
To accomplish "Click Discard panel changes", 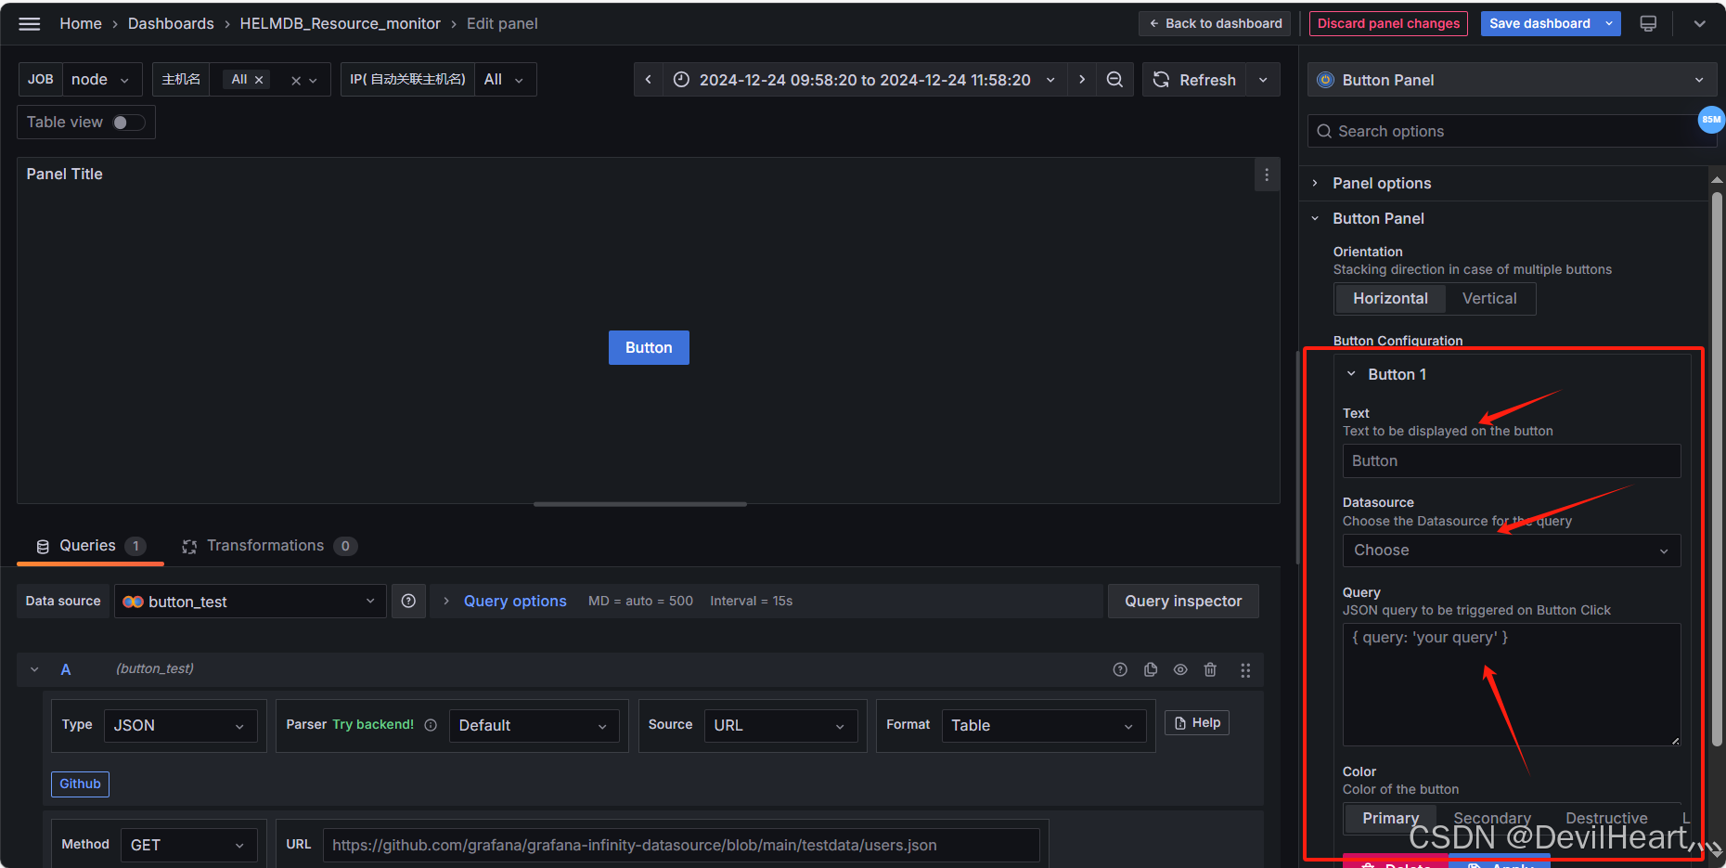I will [x=1388, y=24].
